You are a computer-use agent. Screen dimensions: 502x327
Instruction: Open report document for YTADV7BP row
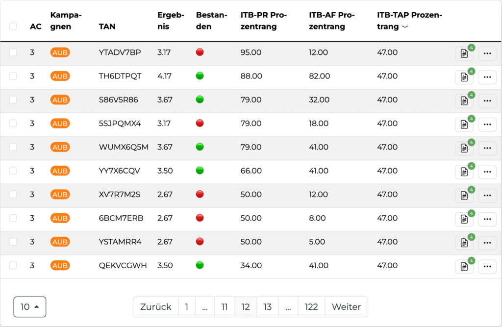coord(464,53)
